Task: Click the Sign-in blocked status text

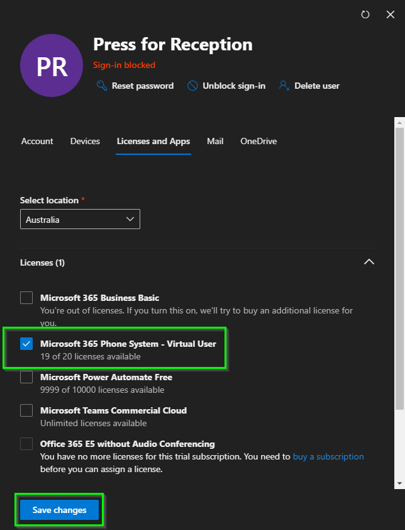Action: pyautogui.click(x=125, y=65)
